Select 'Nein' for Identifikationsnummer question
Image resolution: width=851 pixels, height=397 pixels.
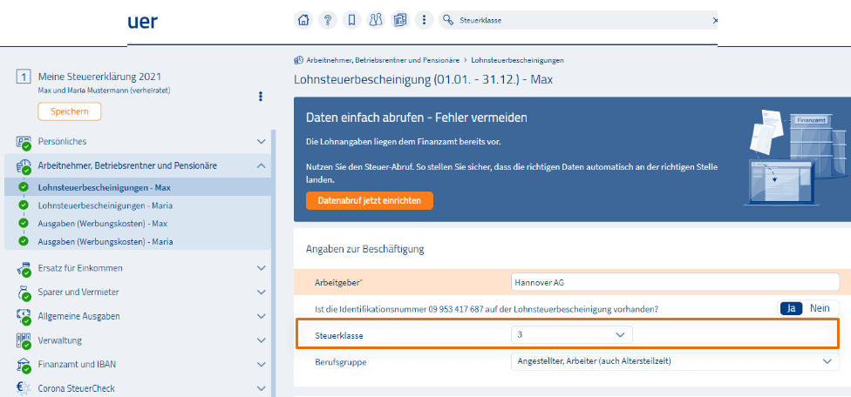[x=820, y=308]
